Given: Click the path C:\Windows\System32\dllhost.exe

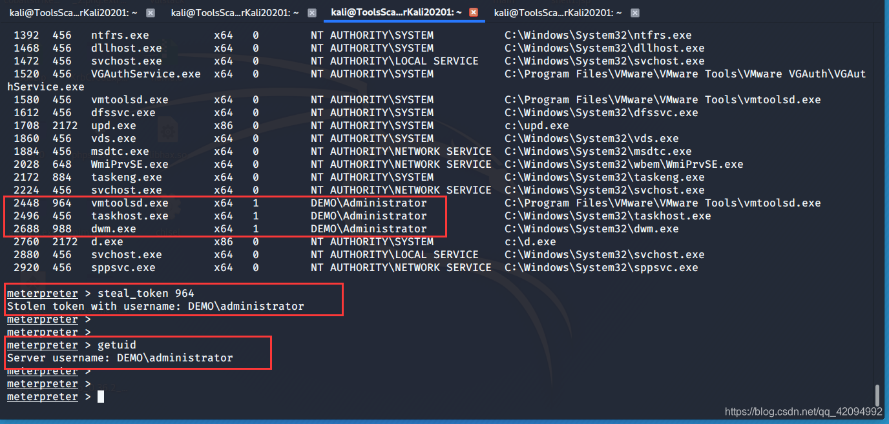Looking at the screenshot, I should click(605, 48).
